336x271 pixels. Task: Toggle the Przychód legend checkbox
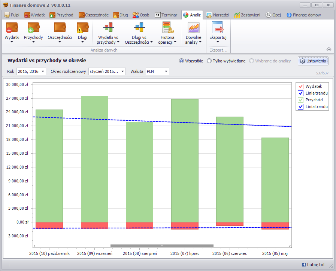click(300, 100)
